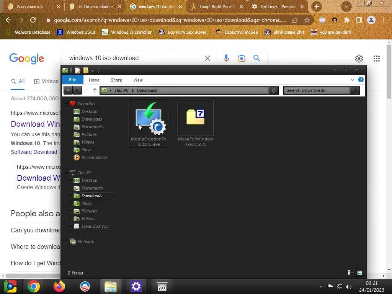Click the volume icon in the tray
The width and height of the screenshot is (392, 294).
(x=349, y=286)
